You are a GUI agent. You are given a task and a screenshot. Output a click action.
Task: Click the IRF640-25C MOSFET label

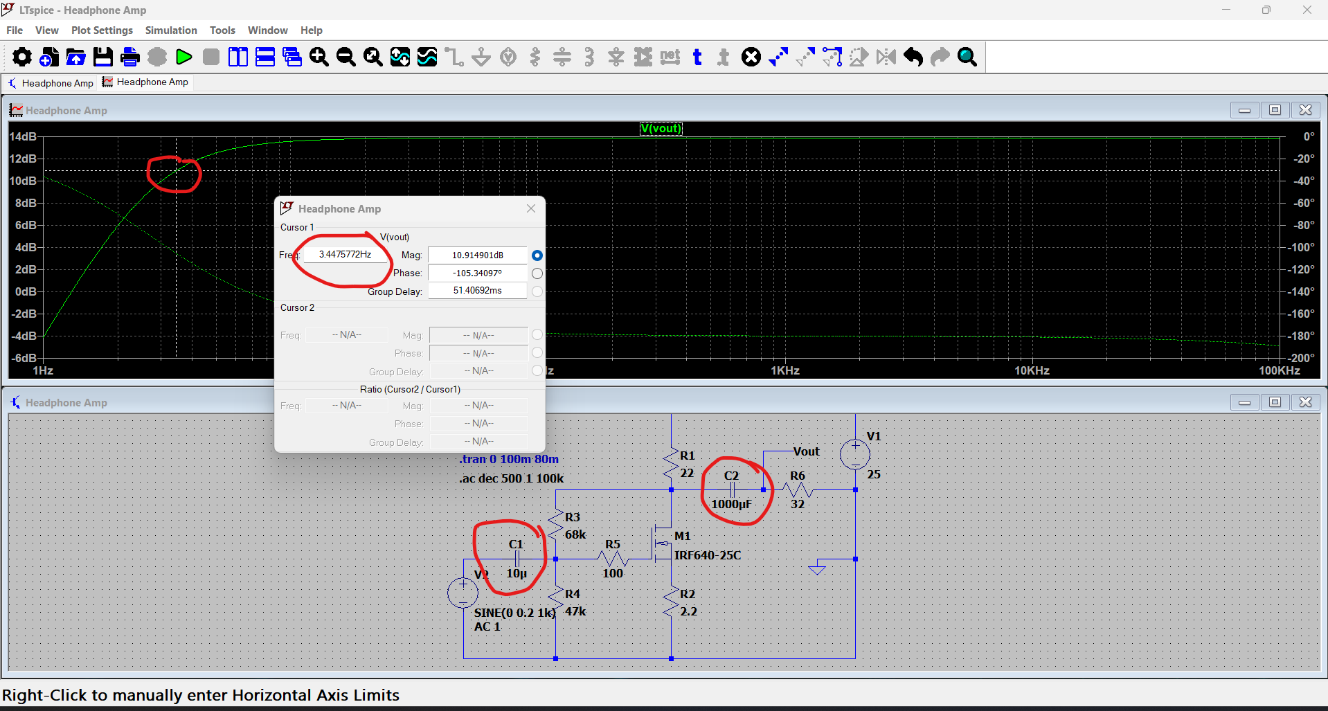[708, 555]
